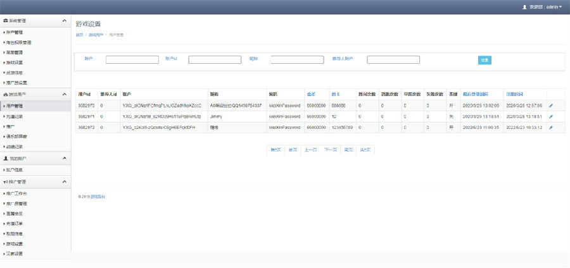Edit user 3682970 with pencil icon
570x268 pixels.
pyautogui.click(x=550, y=106)
